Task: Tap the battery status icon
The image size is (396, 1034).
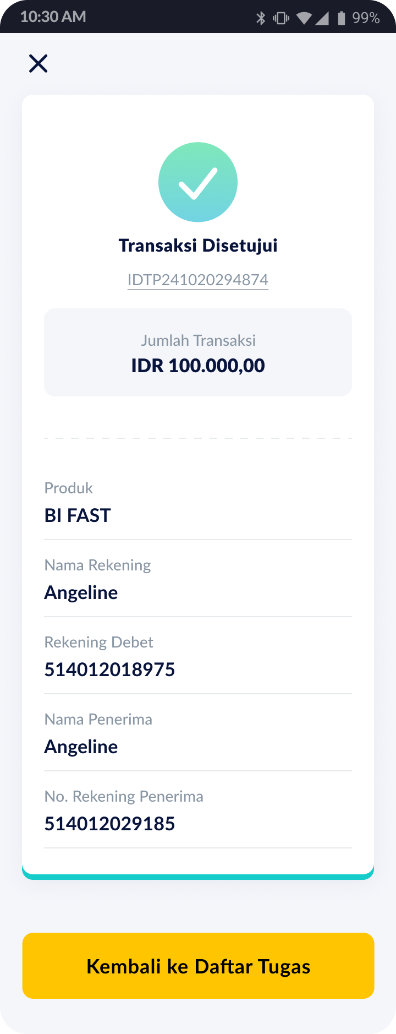Action: click(x=342, y=18)
